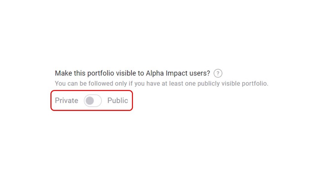This screenshot has height=177, width=315.
Task: Select the Public label
Action: click(118, 100)
